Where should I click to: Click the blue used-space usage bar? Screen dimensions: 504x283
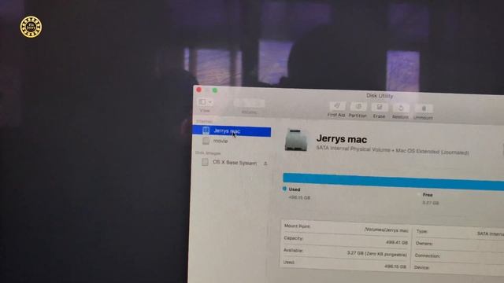[x=393, y=182]
